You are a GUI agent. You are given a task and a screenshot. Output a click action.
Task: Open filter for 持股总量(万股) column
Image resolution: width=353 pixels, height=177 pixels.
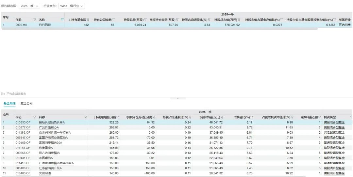[x=145, y=20]
